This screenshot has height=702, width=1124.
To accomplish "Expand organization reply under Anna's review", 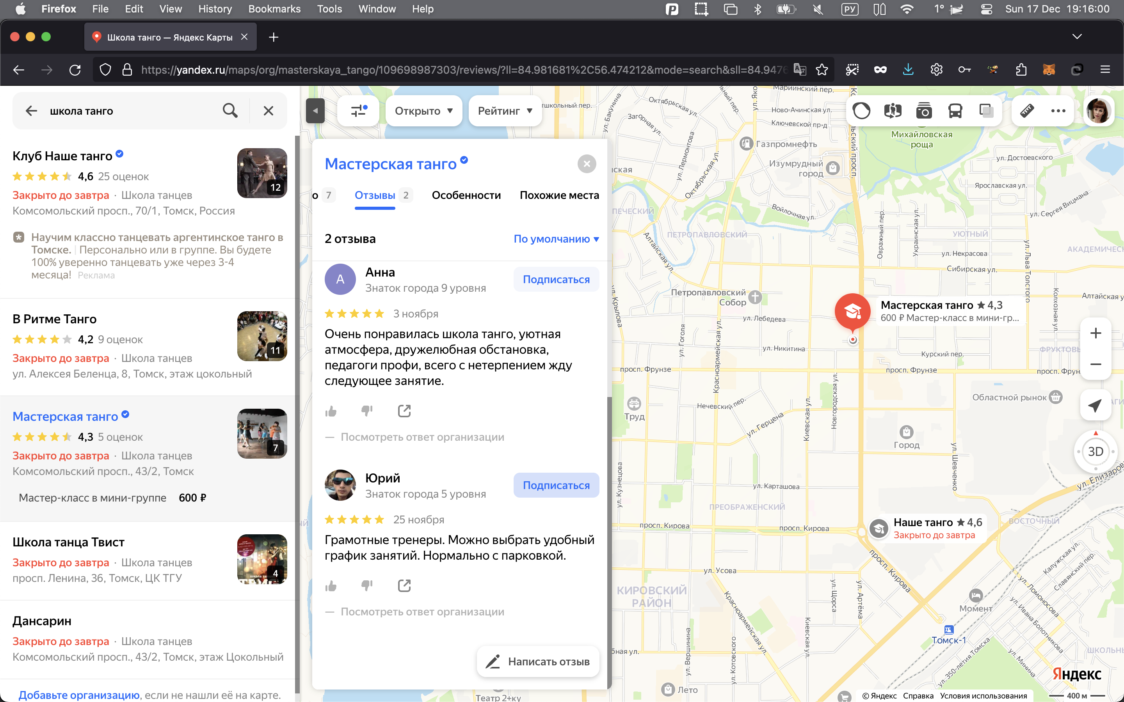I will (422, 437).
